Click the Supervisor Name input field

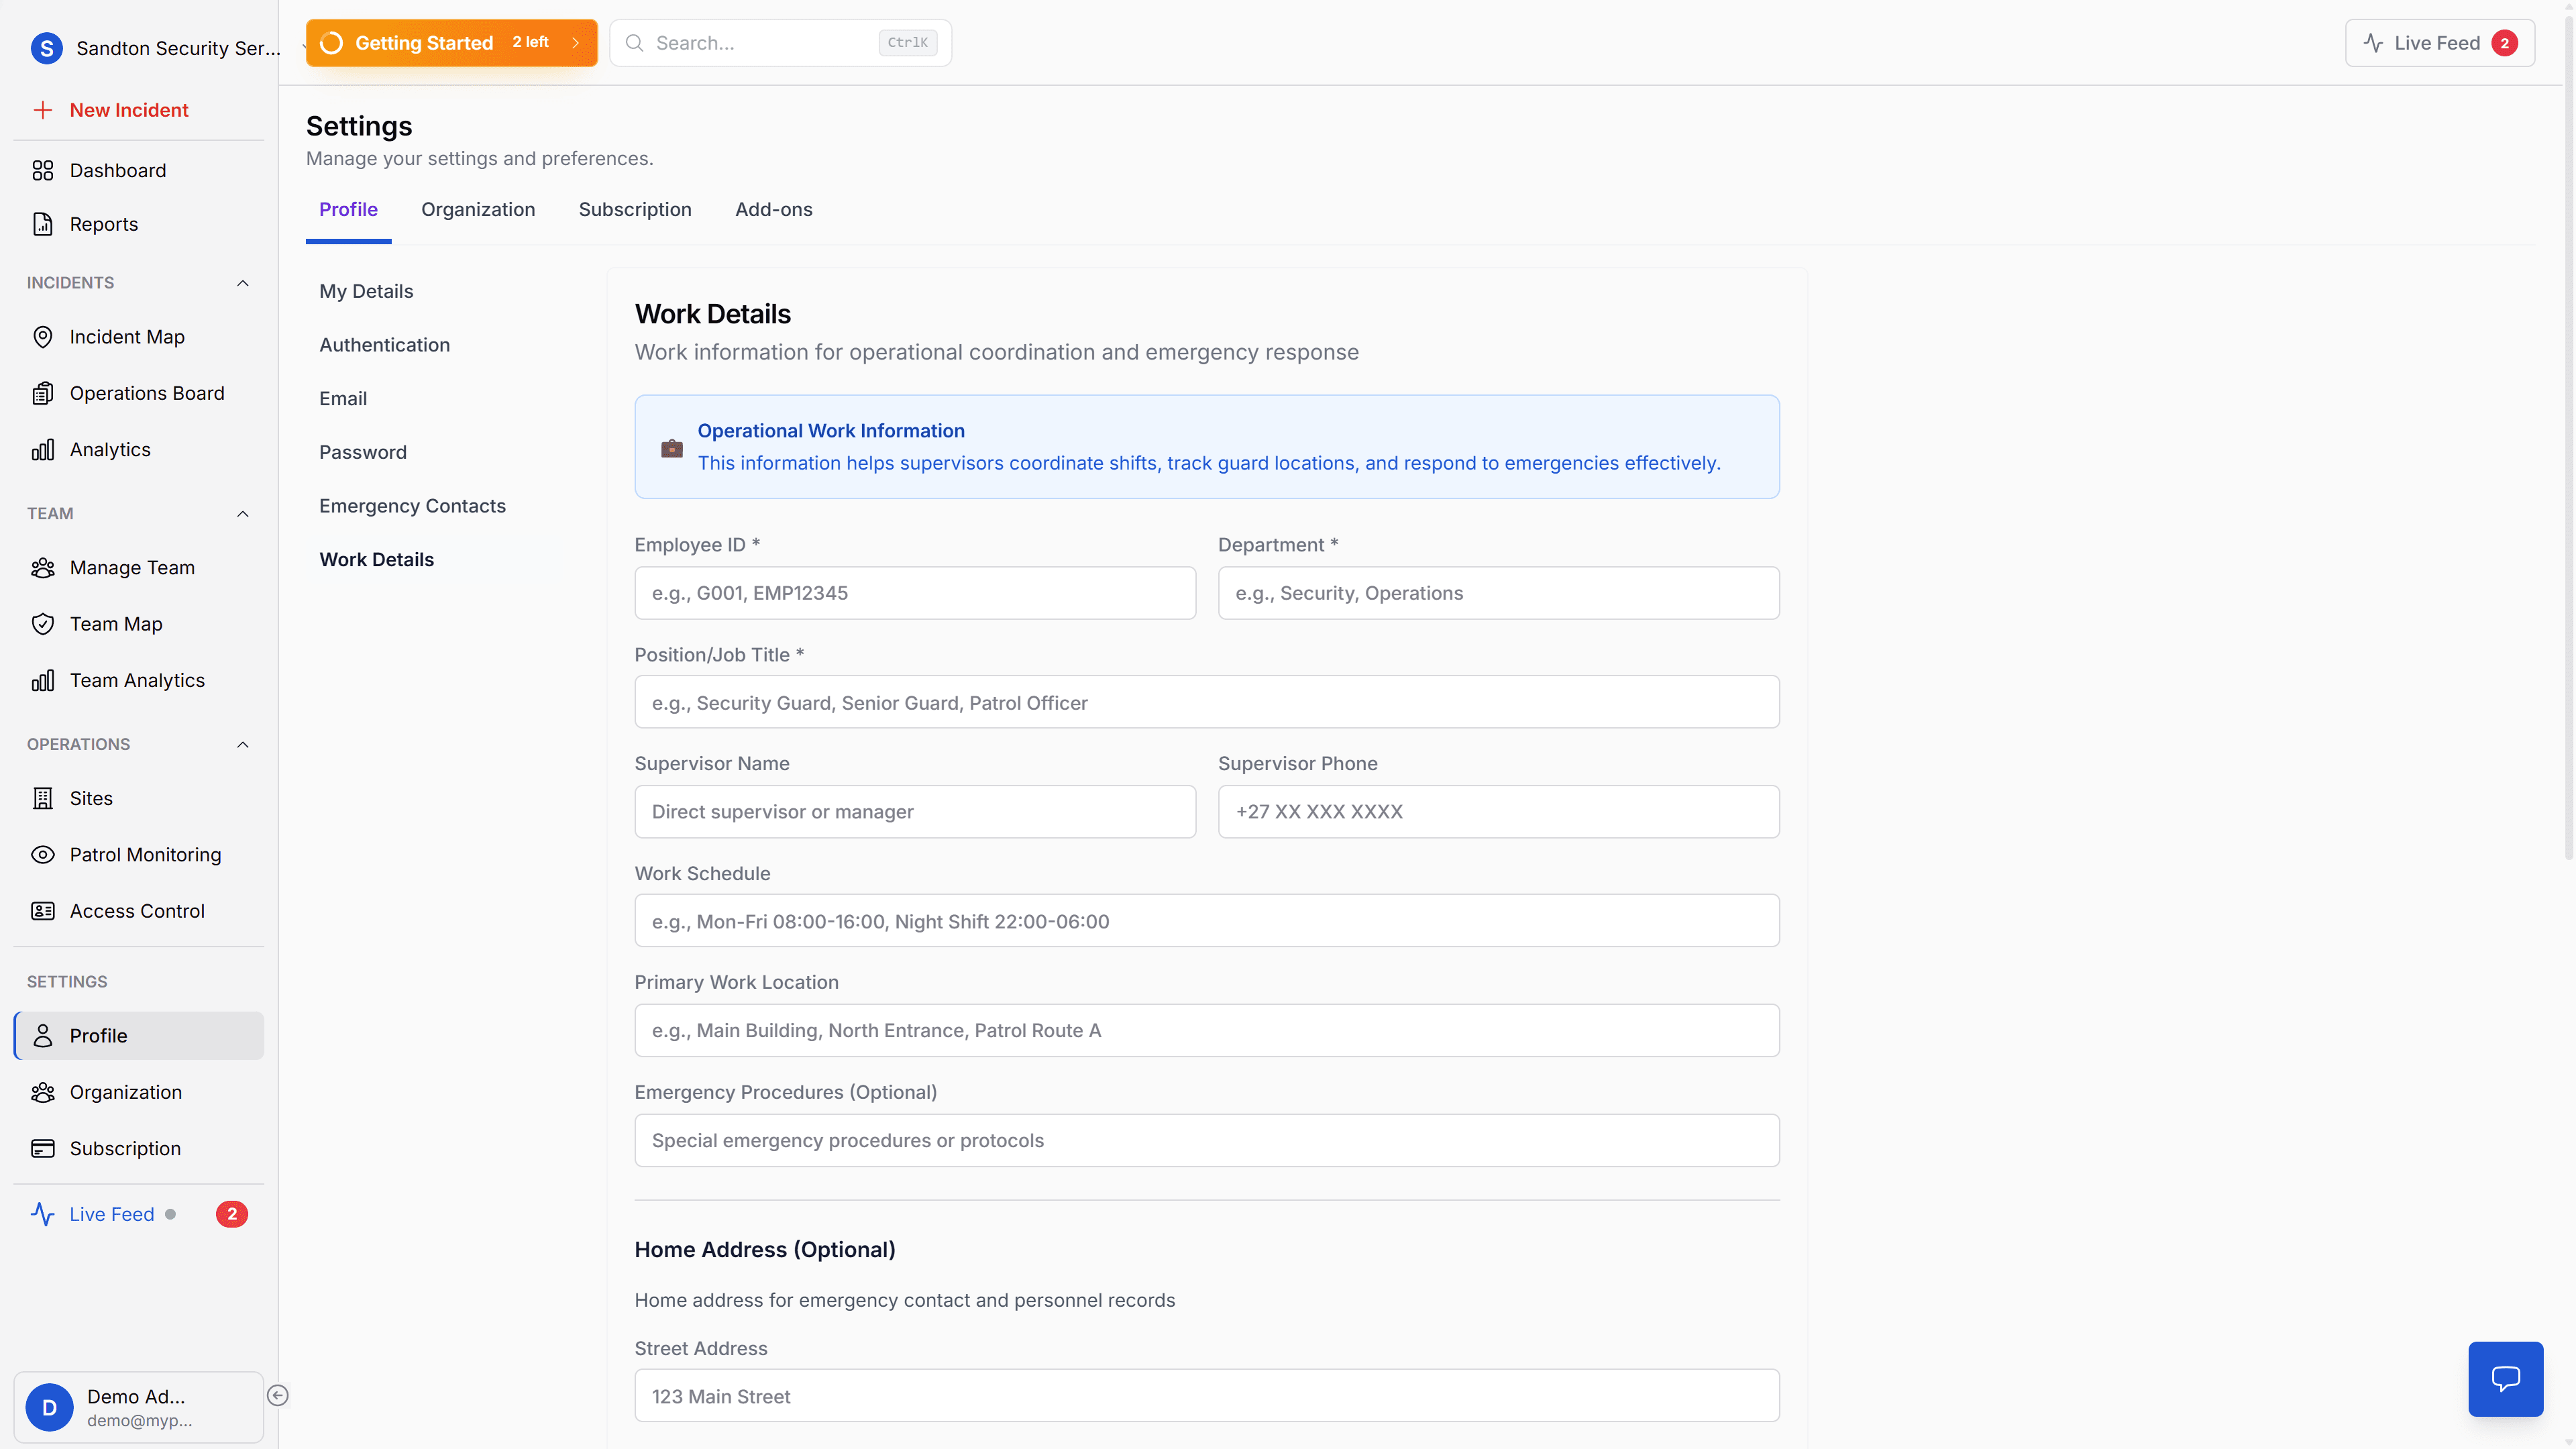(915, 812)
